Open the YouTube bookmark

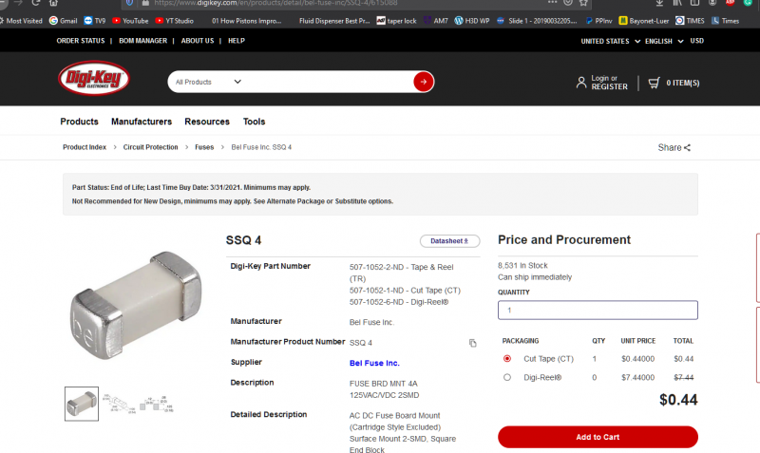129,20
